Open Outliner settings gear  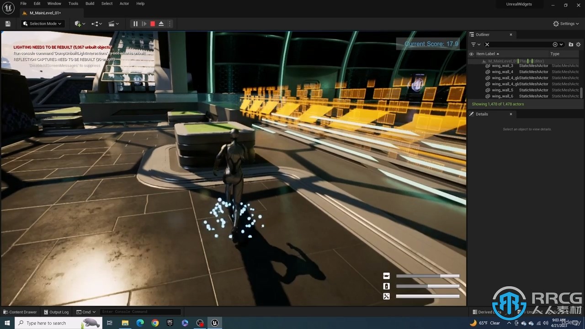(578, 44)
